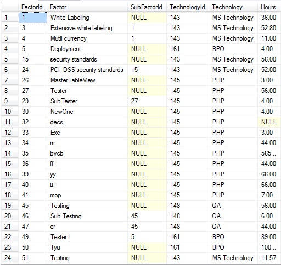The image size is (281, 265).
Task: Select the SubFactorId column header
Action: [x=147, y=7]
